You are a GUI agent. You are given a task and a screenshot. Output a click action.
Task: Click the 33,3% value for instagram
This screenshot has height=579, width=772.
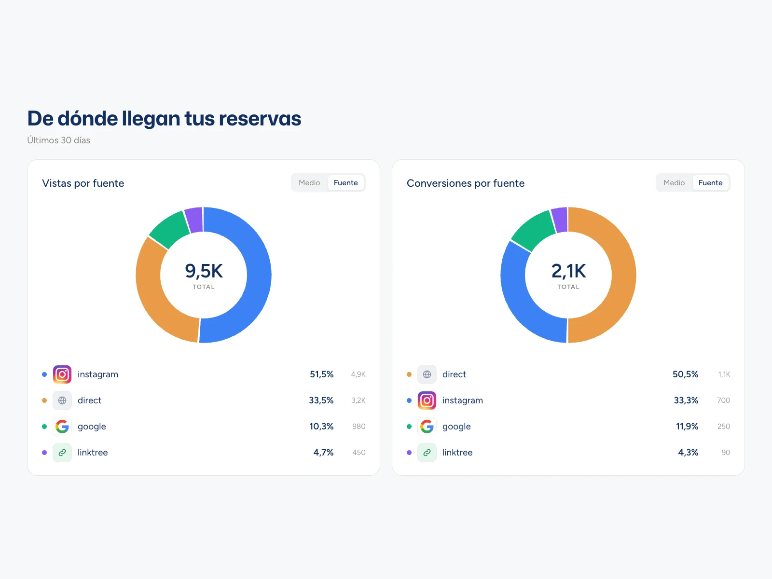pyautogui.click(x=686, y=400)
